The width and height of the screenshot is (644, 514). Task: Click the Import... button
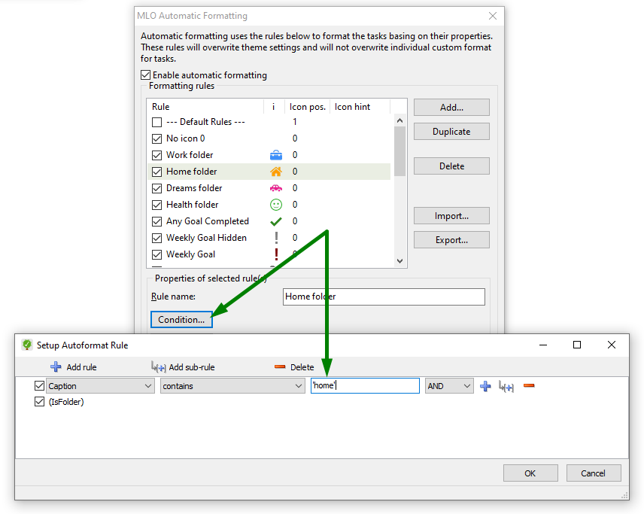451,216
